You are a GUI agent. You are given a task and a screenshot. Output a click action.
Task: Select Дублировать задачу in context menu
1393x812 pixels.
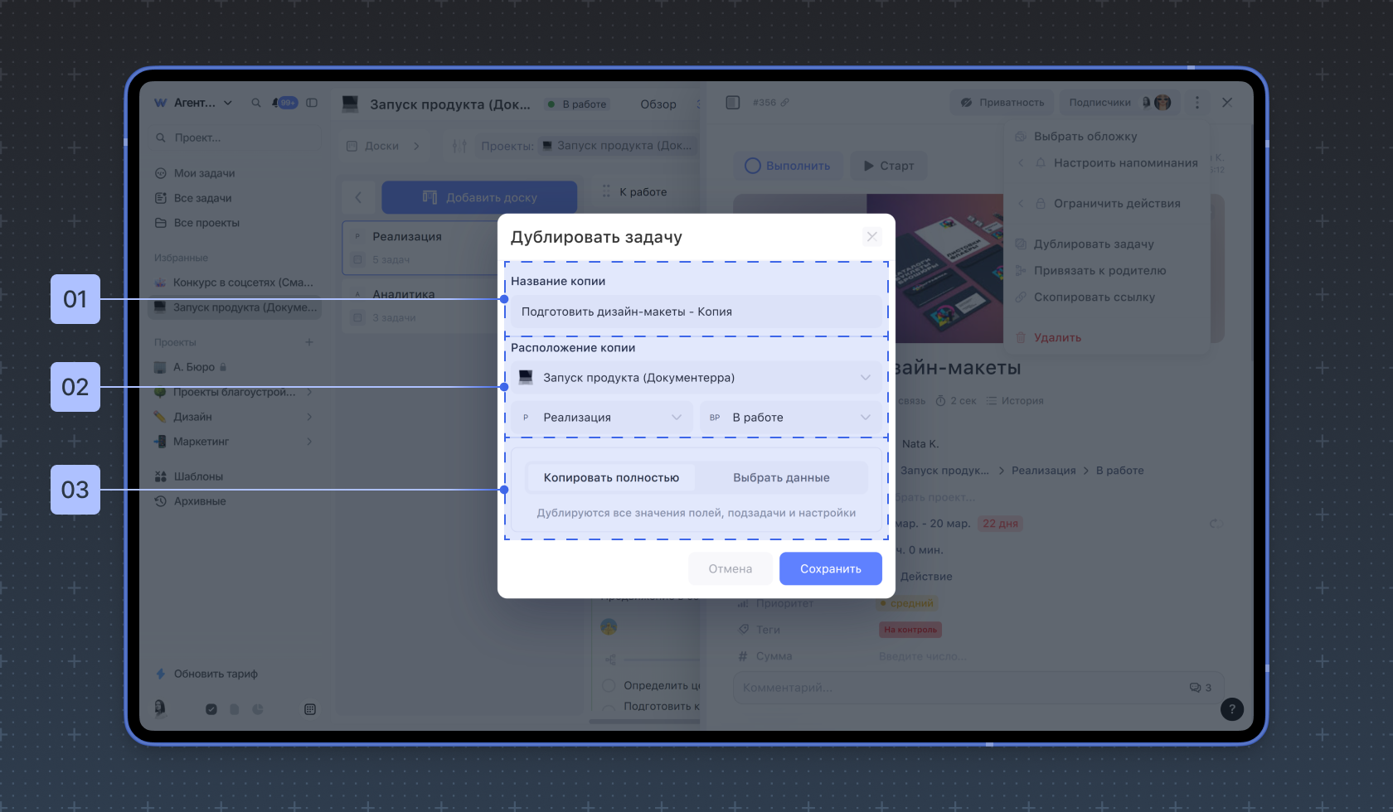(1093, 244)
